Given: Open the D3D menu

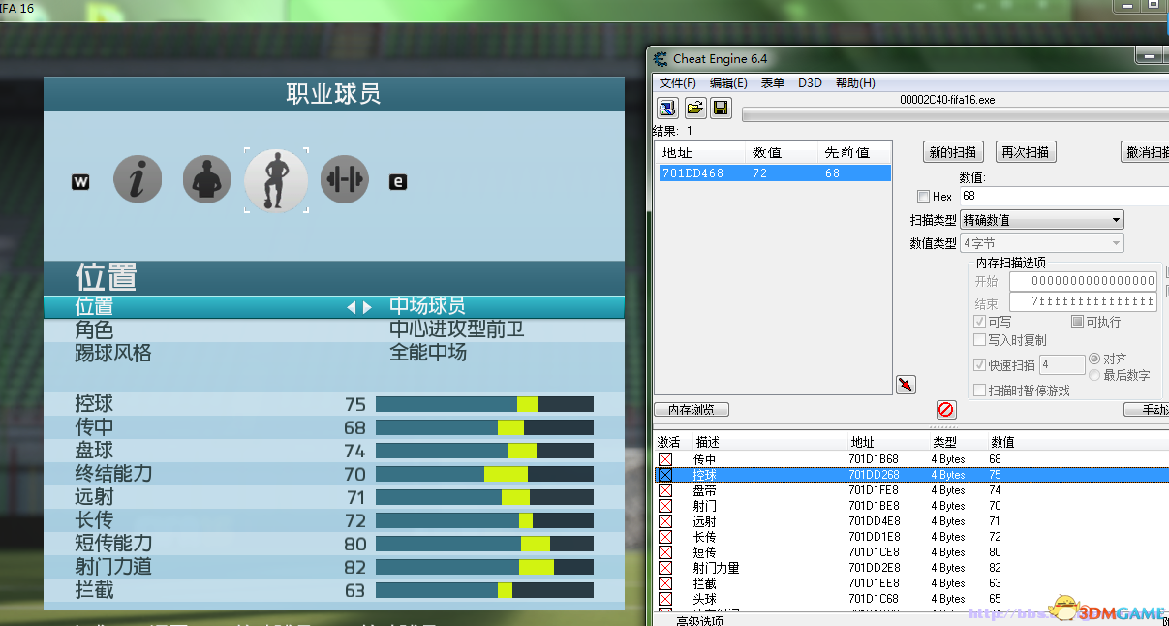Looking at the screenshot, I should 810,83.
